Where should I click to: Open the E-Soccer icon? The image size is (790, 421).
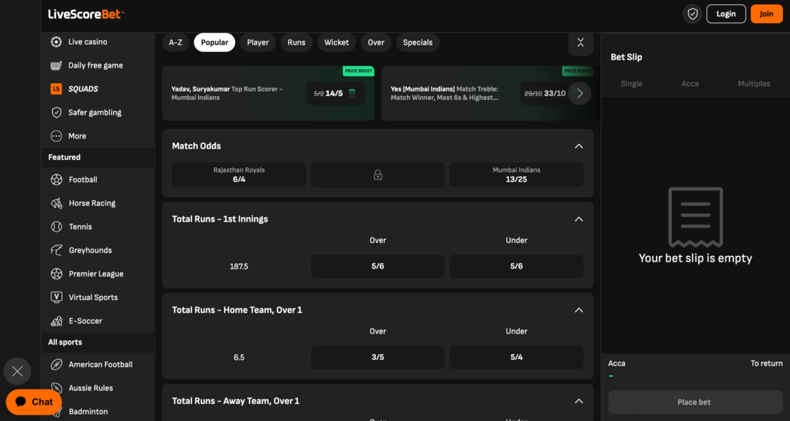(57, 321)
